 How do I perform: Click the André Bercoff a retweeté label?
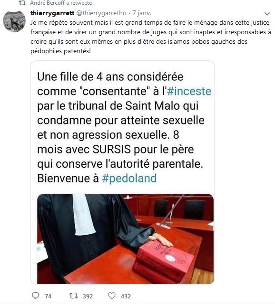pos(61,3)
